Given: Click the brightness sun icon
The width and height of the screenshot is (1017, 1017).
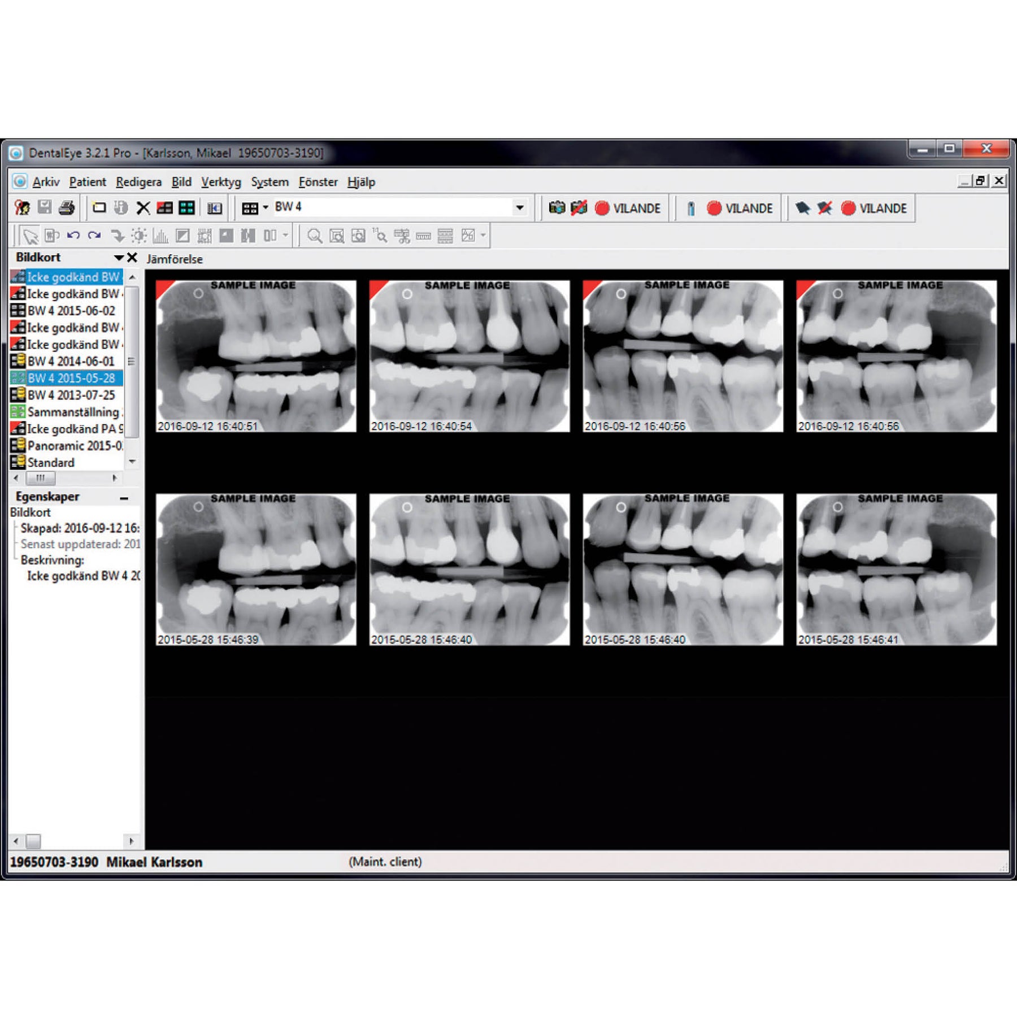Looking at the screenshot, I should (139, 236).
